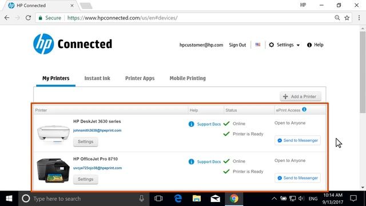This screenshot has width=366, height=206.
Task: Switch to My Printers tab
Action: [56, 78]
